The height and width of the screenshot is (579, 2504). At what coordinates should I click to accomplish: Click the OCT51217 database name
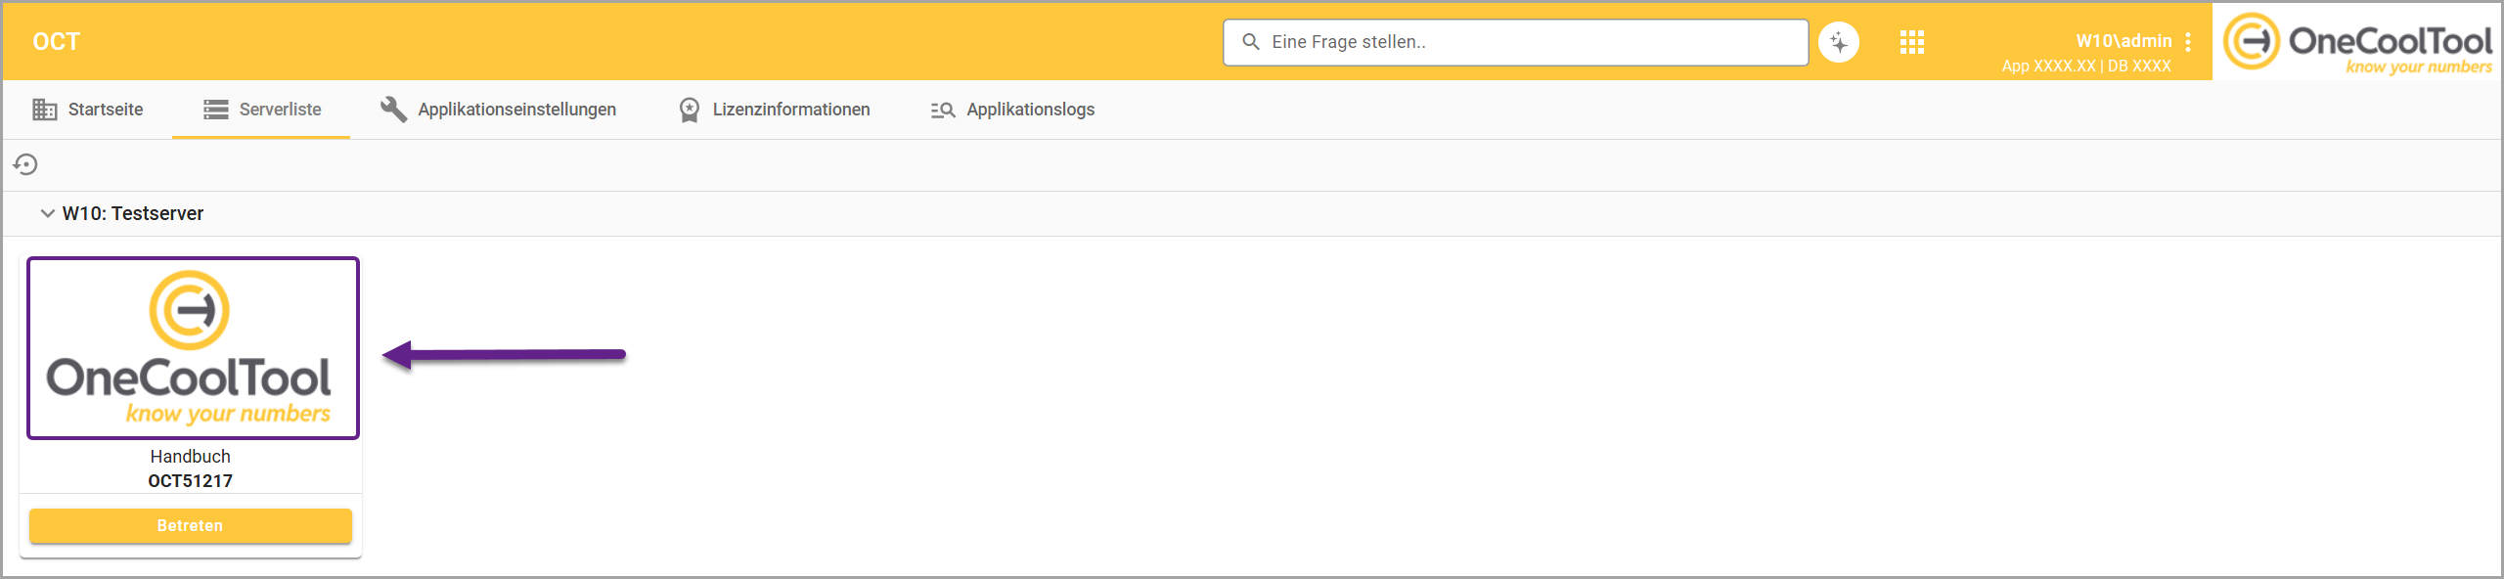tap(190, 481)
